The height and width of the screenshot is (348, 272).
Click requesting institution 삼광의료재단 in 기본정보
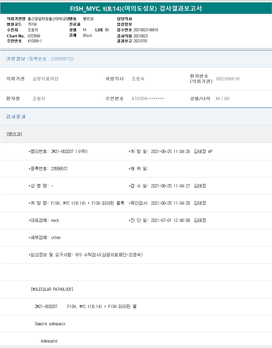click(45, 79)
